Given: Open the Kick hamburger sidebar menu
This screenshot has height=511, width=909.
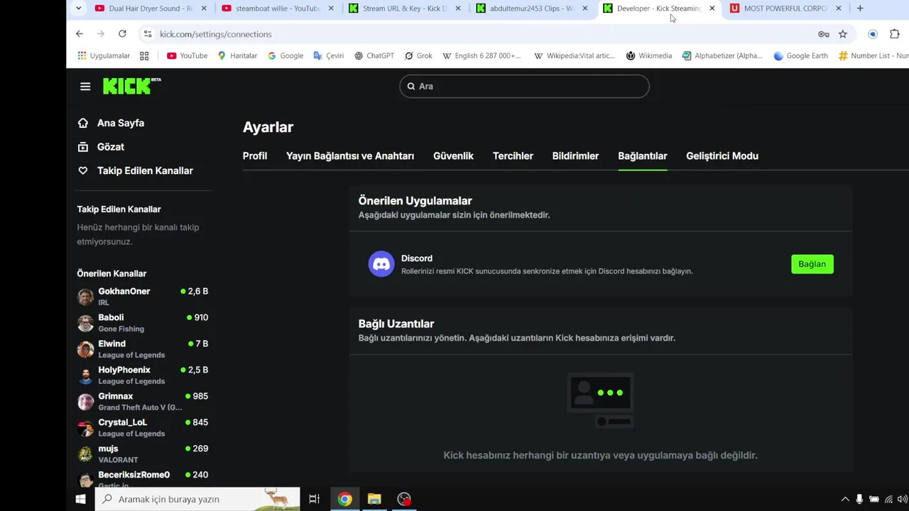Looking at the screenshot, I should tap(85, 87).
